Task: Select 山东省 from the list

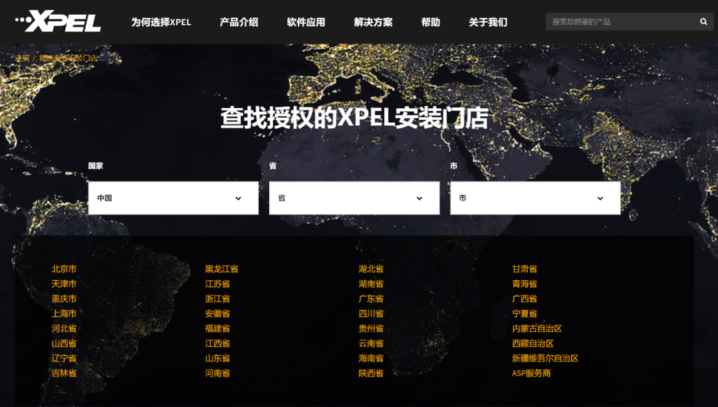Action: 217,358
